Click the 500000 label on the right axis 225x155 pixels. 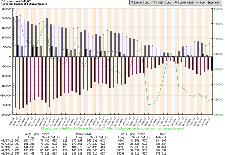coord(218,9)
